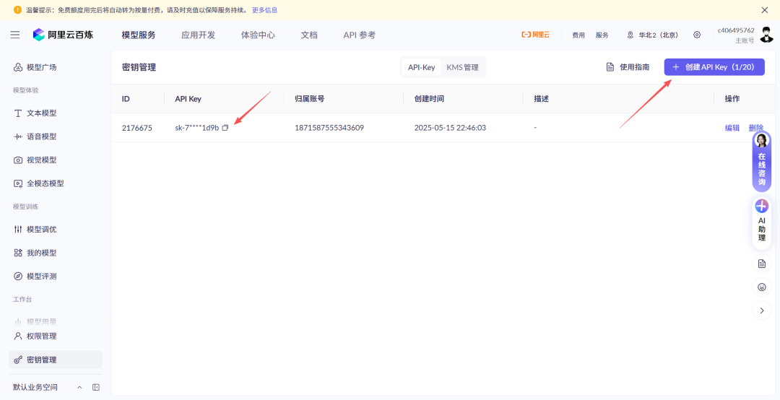This screenshot has width=780, height=400.
Task: Click 删除 to delete the API key
Action: pos(755,128)
